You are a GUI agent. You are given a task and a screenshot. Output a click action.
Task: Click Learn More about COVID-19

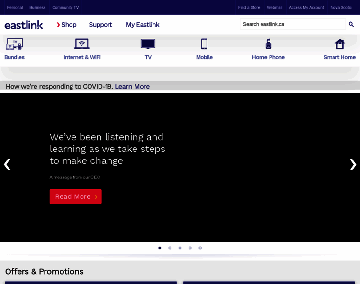(x=132, y=87)
